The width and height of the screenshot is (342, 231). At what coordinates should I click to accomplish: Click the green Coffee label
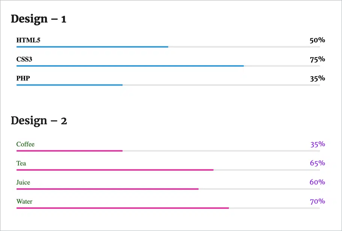25,144
